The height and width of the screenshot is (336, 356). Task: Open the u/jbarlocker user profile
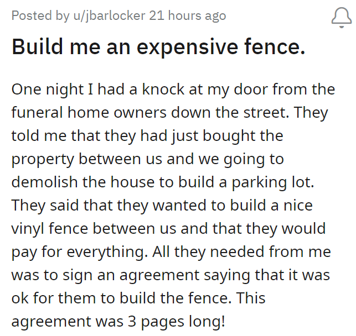point(107,15)
